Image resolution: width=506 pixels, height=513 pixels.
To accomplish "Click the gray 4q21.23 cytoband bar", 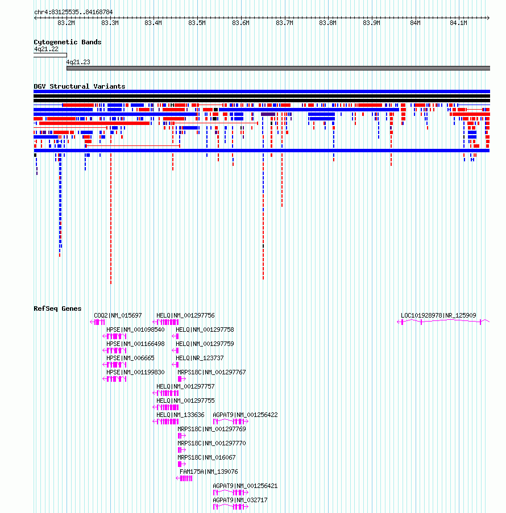I will [279, 68].
